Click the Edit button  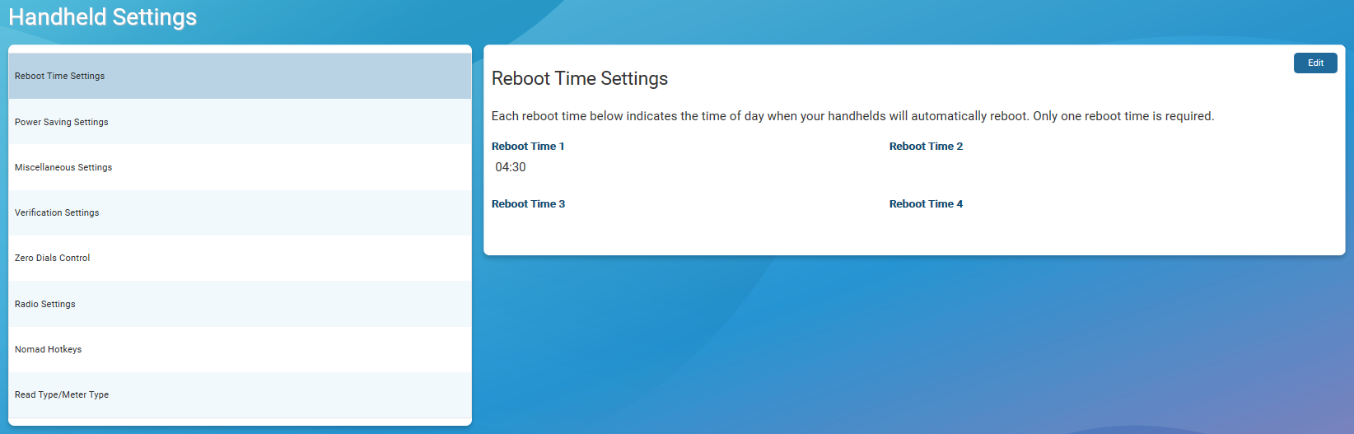tap(1315, 63)
